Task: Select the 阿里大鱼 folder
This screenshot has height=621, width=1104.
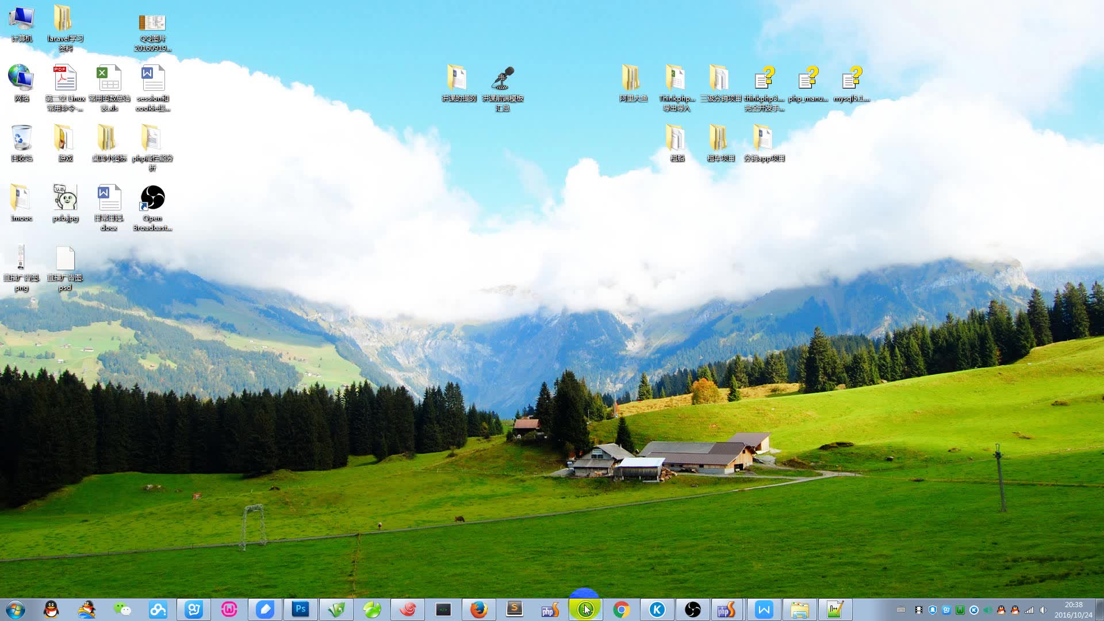Action: click(x=633, y=83)
